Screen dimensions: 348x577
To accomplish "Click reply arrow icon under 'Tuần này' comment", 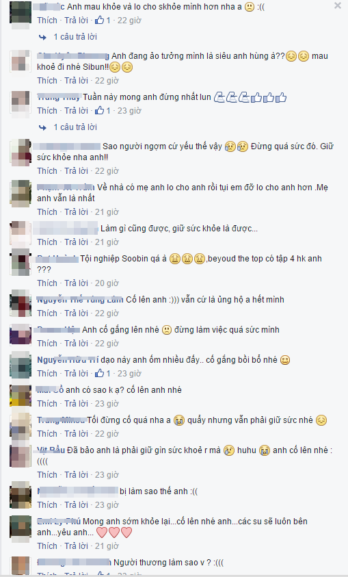I will coord(42,127).
